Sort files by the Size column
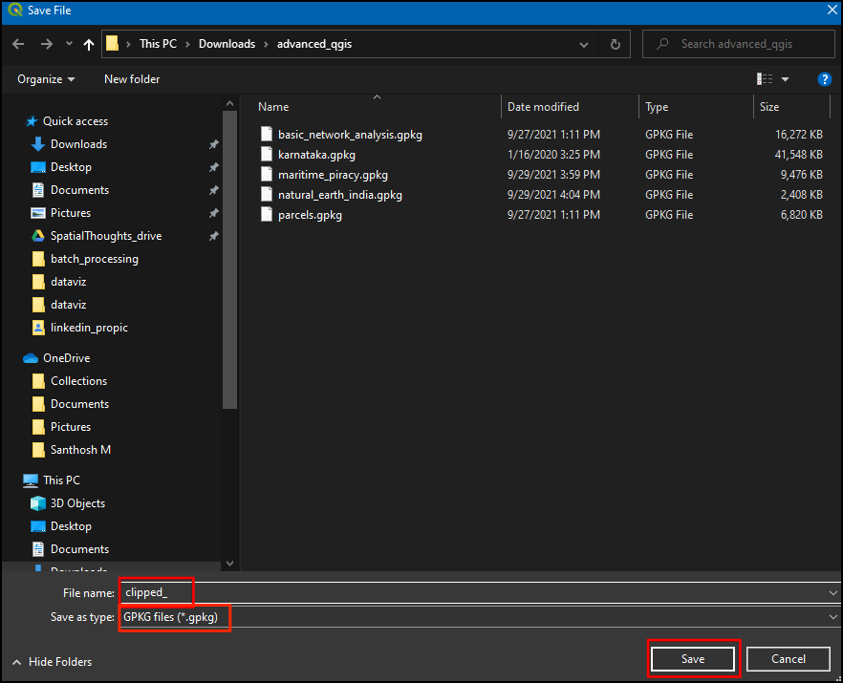The image size is (843, 683). (768, 107)
